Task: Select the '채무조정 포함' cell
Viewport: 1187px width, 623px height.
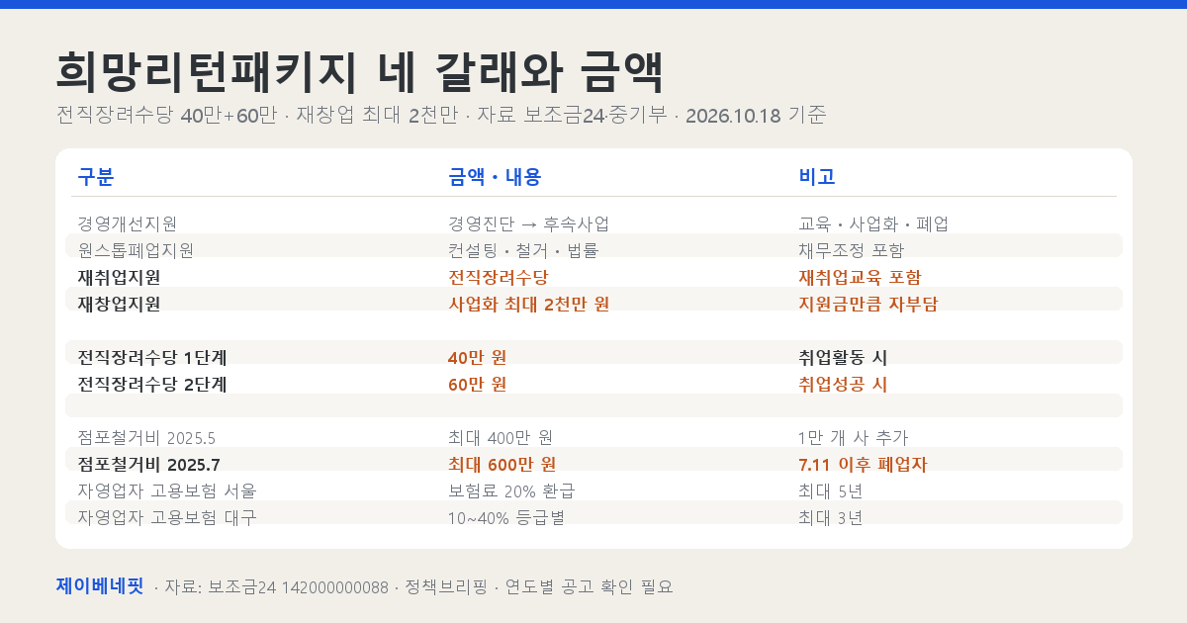Action: [851, 250]
